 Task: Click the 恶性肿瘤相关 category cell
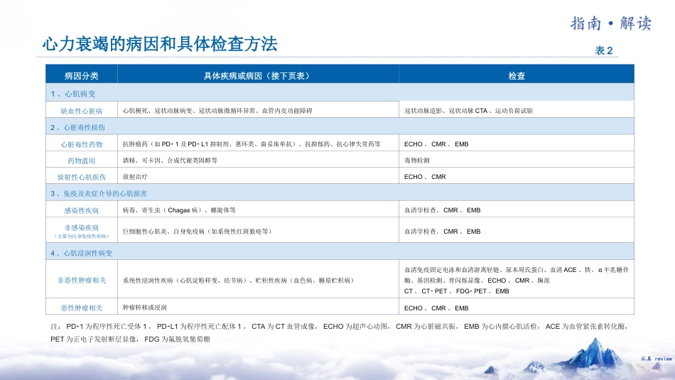[x=82, y=308]
